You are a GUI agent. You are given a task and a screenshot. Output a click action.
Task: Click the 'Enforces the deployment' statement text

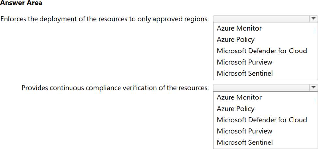pos(104,19)
